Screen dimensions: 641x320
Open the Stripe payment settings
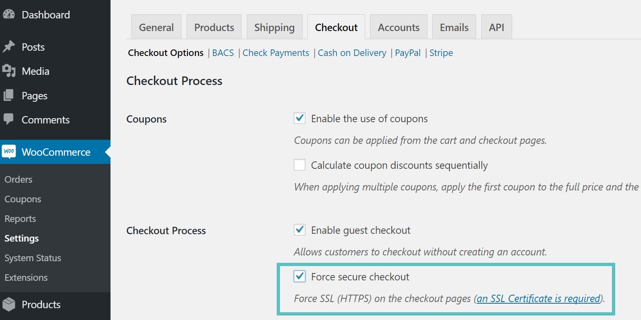click(441, 53)
